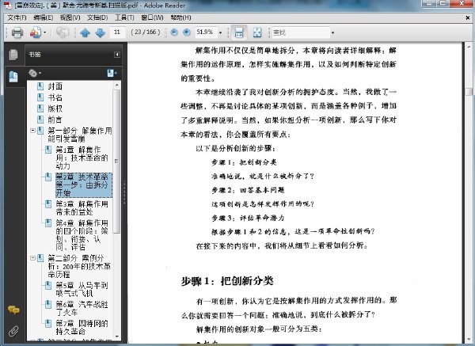Click the navigation pane splitter handle
This screenshot has width=475, height=346.
point(124,192)
